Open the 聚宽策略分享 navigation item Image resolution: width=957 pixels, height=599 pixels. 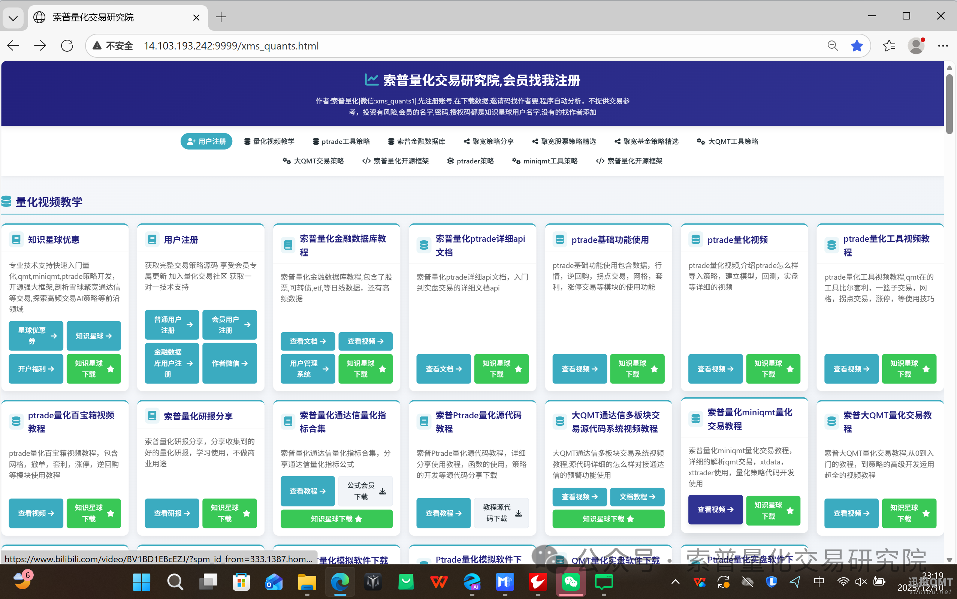pos(489,141)
